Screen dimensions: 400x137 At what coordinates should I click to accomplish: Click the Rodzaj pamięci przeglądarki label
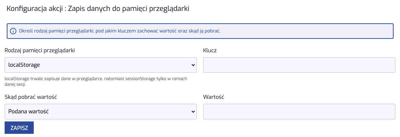[40, 50]
